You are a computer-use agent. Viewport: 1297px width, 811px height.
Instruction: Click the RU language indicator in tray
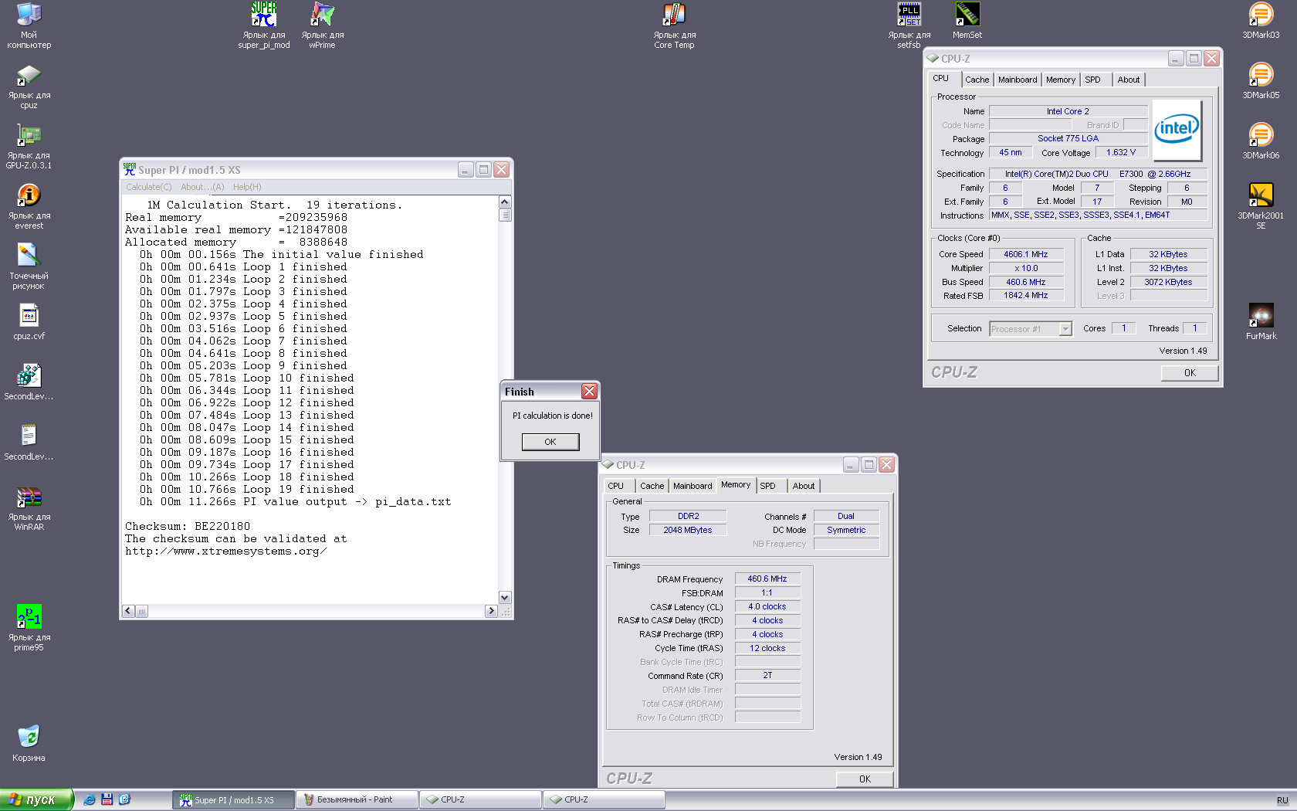tap(1282, 800)
